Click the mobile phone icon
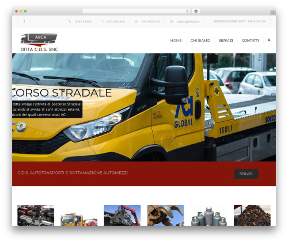 click(x=103, y=21)
